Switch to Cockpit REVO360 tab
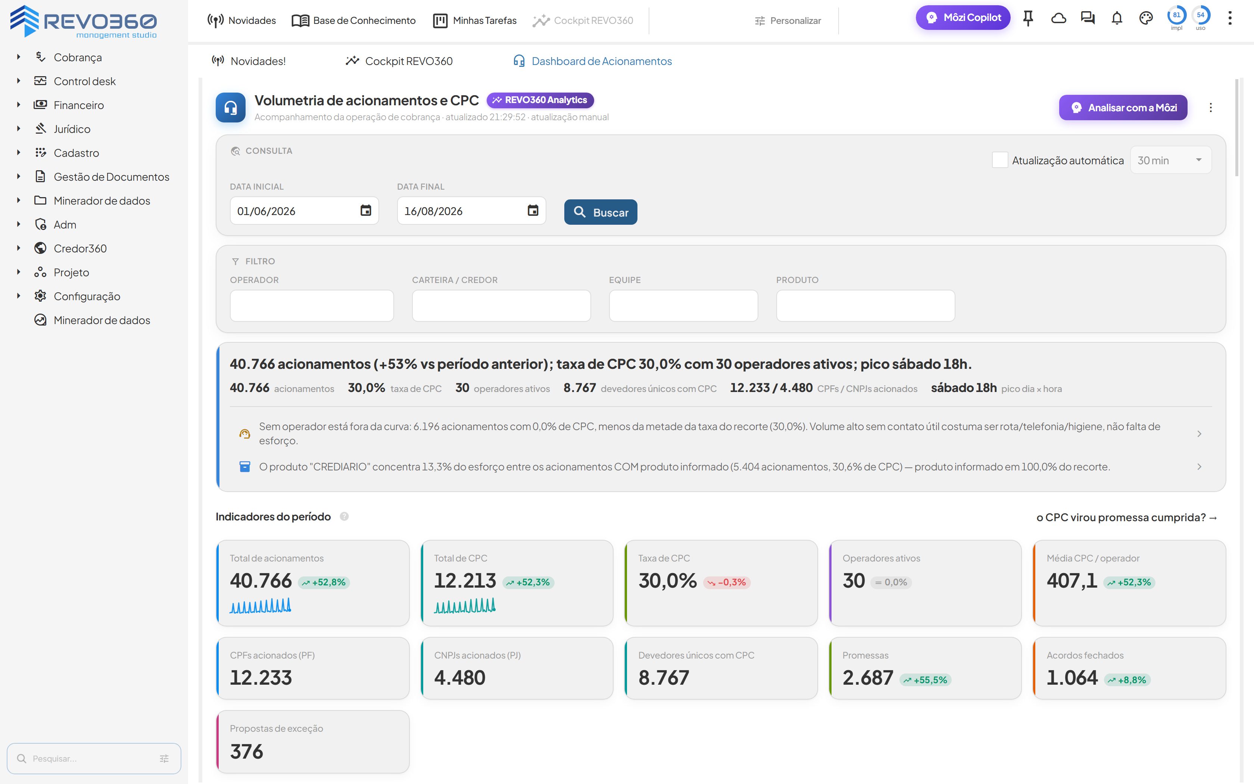1254x784 pixels. coord(399,61)
